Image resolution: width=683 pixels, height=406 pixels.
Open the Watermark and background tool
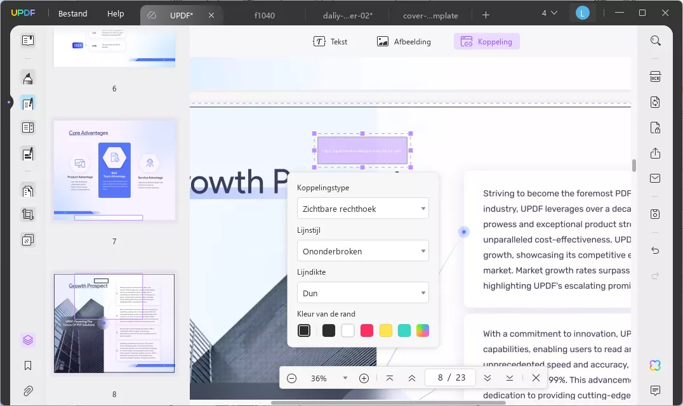point(28,240)
